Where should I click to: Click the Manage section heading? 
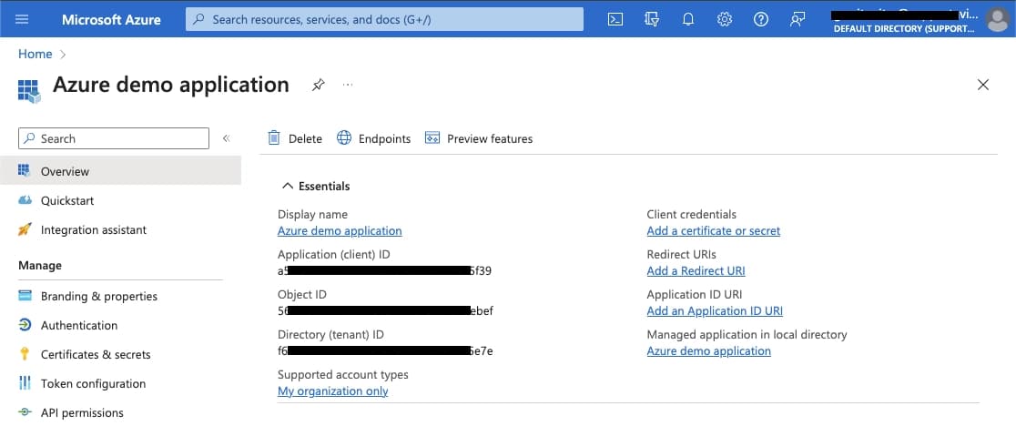[x=40, y=266]
